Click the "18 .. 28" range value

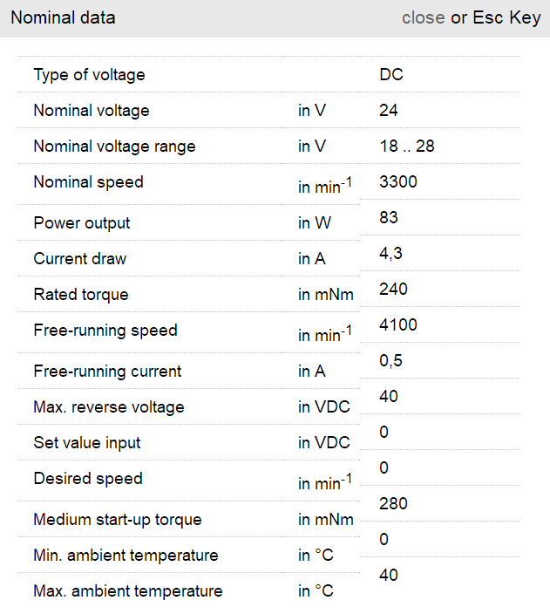coord(407,147)
